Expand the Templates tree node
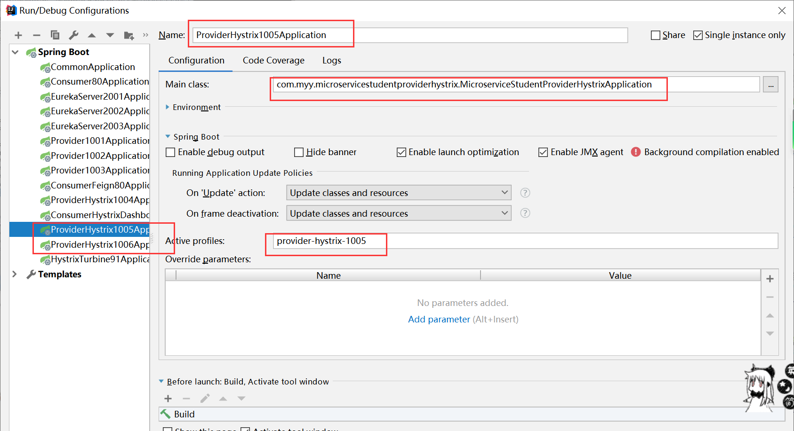794x431 pixels. pos(15,274)
